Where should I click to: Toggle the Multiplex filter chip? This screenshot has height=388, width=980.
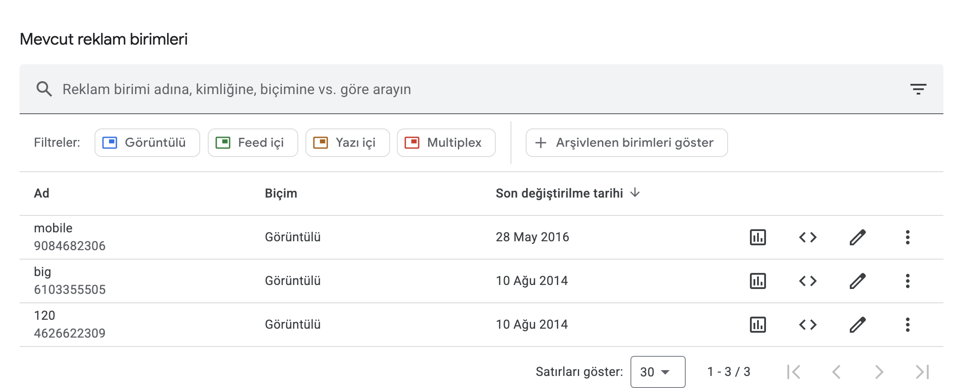(446, 143)
